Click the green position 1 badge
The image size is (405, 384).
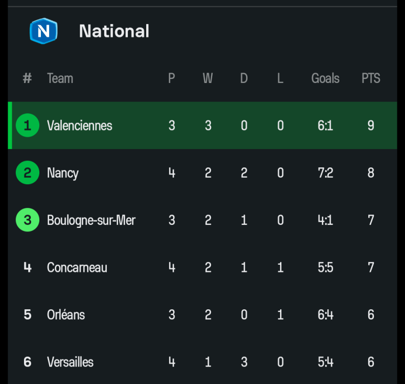tap(28, 125)
